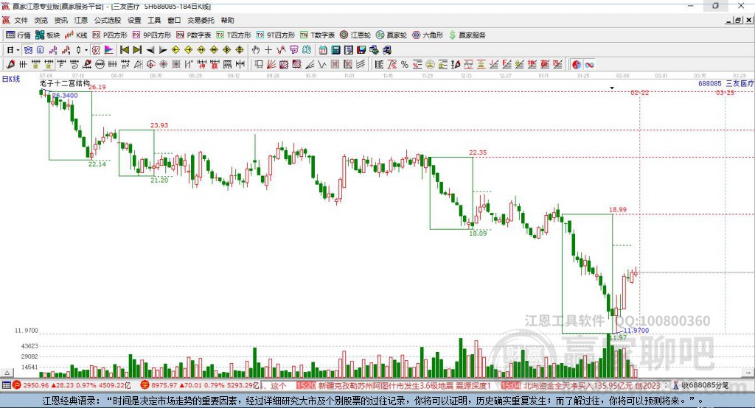Click the 688085 stock code
Image resolution: width=755 pixels, height=408 pixels.
710,84
